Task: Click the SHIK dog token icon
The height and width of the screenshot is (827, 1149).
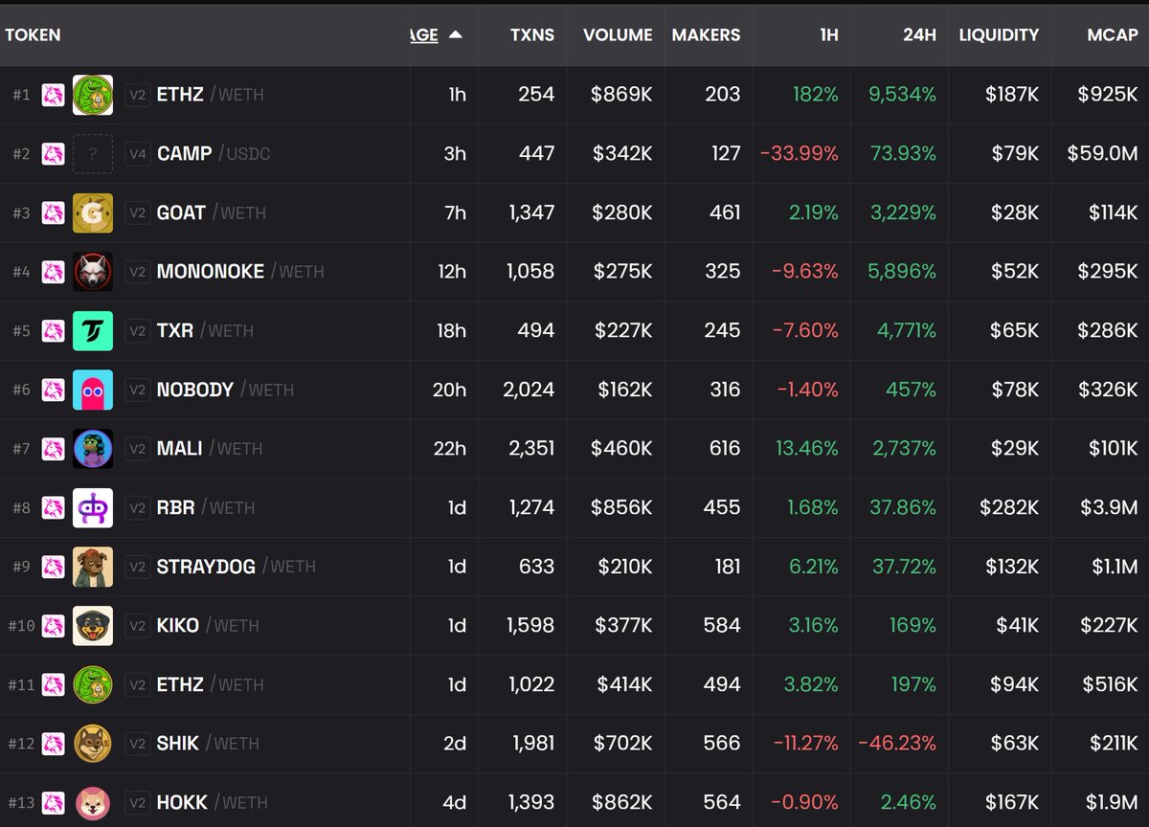Action: coord(93,744)
